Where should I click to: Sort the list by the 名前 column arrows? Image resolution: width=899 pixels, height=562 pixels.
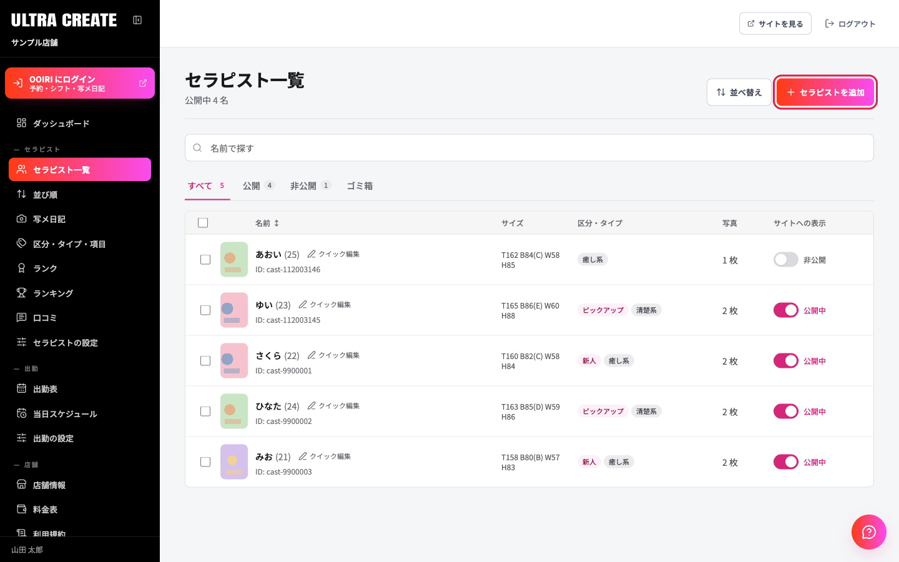[x=277, y=223]
